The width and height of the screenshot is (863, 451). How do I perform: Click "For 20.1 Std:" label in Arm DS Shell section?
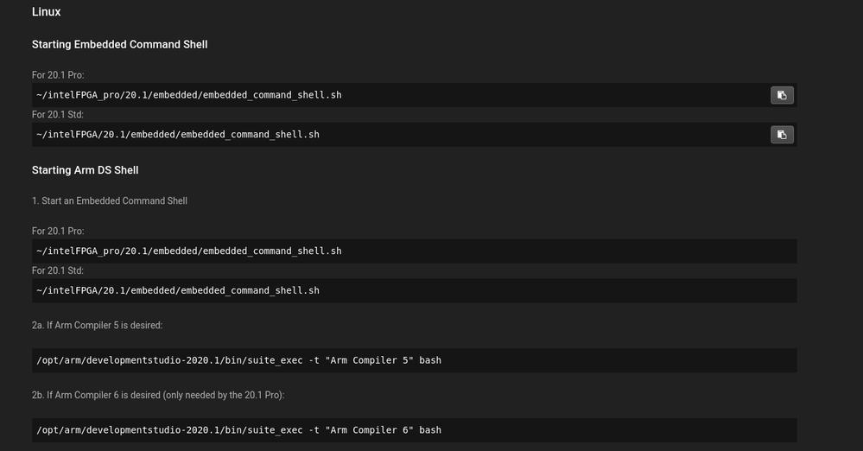coord(58,270)
